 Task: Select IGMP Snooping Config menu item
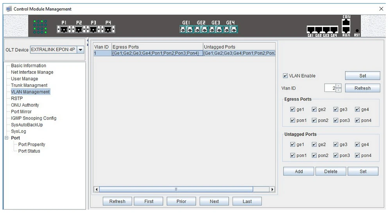34,118
